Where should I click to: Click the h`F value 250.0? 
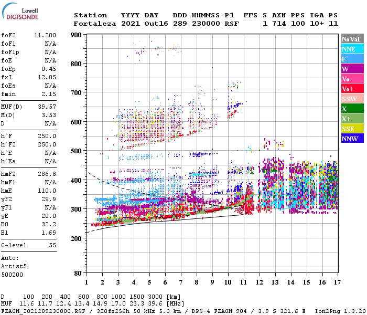(x=47, y=136)
